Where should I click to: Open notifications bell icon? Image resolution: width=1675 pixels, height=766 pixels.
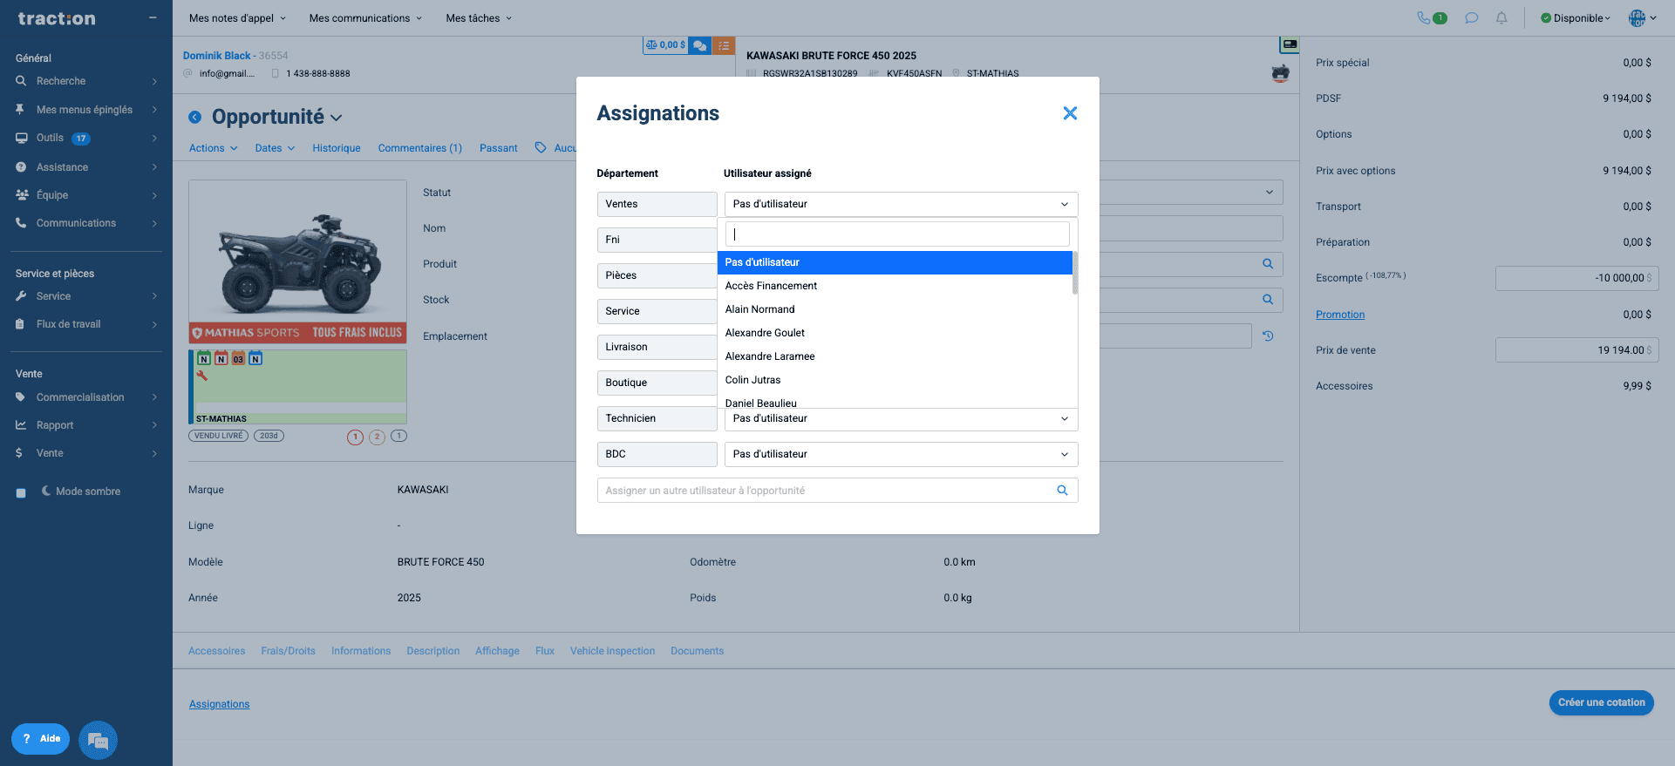point(1501,17)
